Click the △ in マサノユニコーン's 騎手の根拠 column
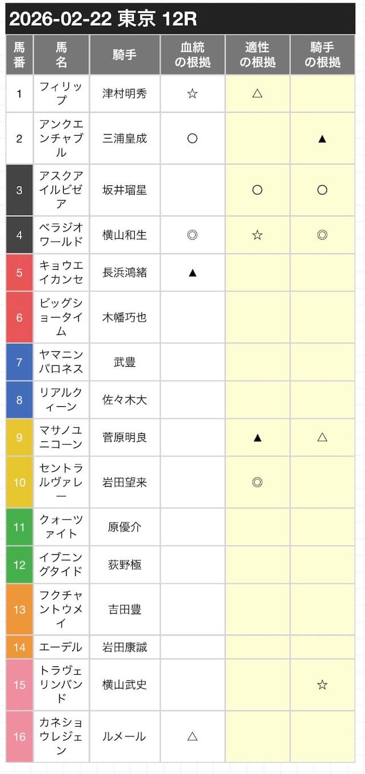The height and width of the screenshot is (774, 365). (x=322, y=437)
